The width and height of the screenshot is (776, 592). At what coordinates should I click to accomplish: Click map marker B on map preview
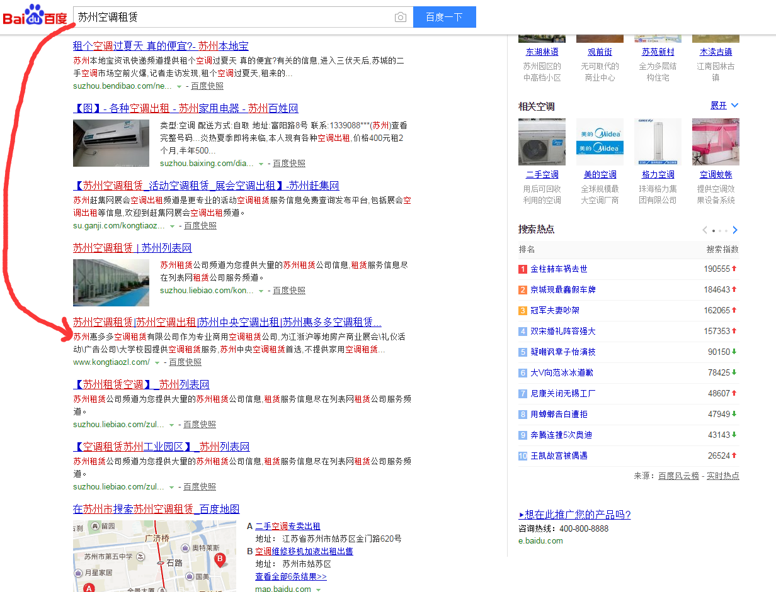point(220,559)
